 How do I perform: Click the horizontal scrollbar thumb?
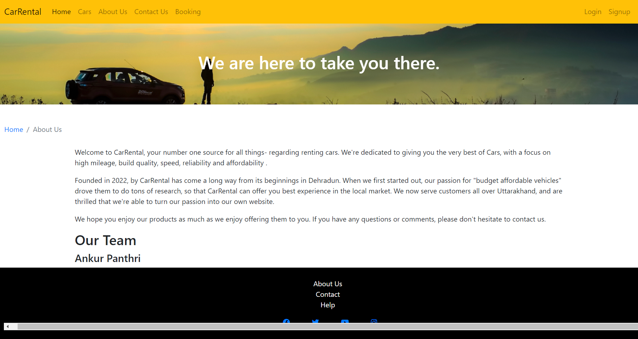click(x=328, y=326)
